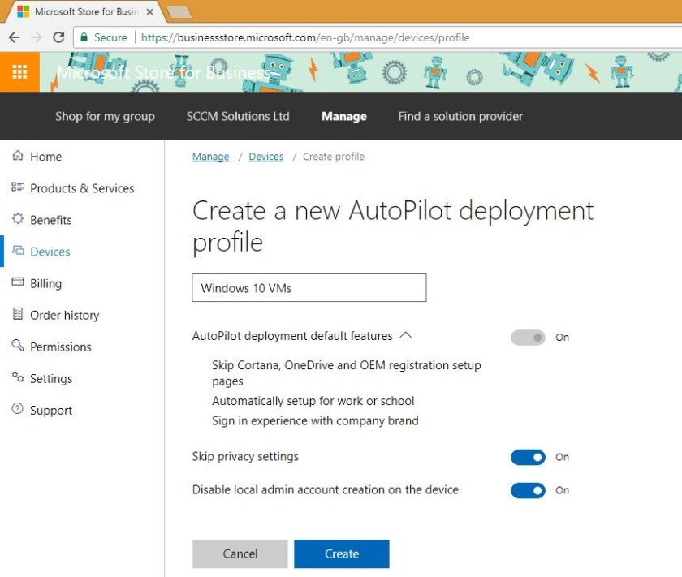
Task: Switch to Find a solution provider
Action: tap(460, 116)
